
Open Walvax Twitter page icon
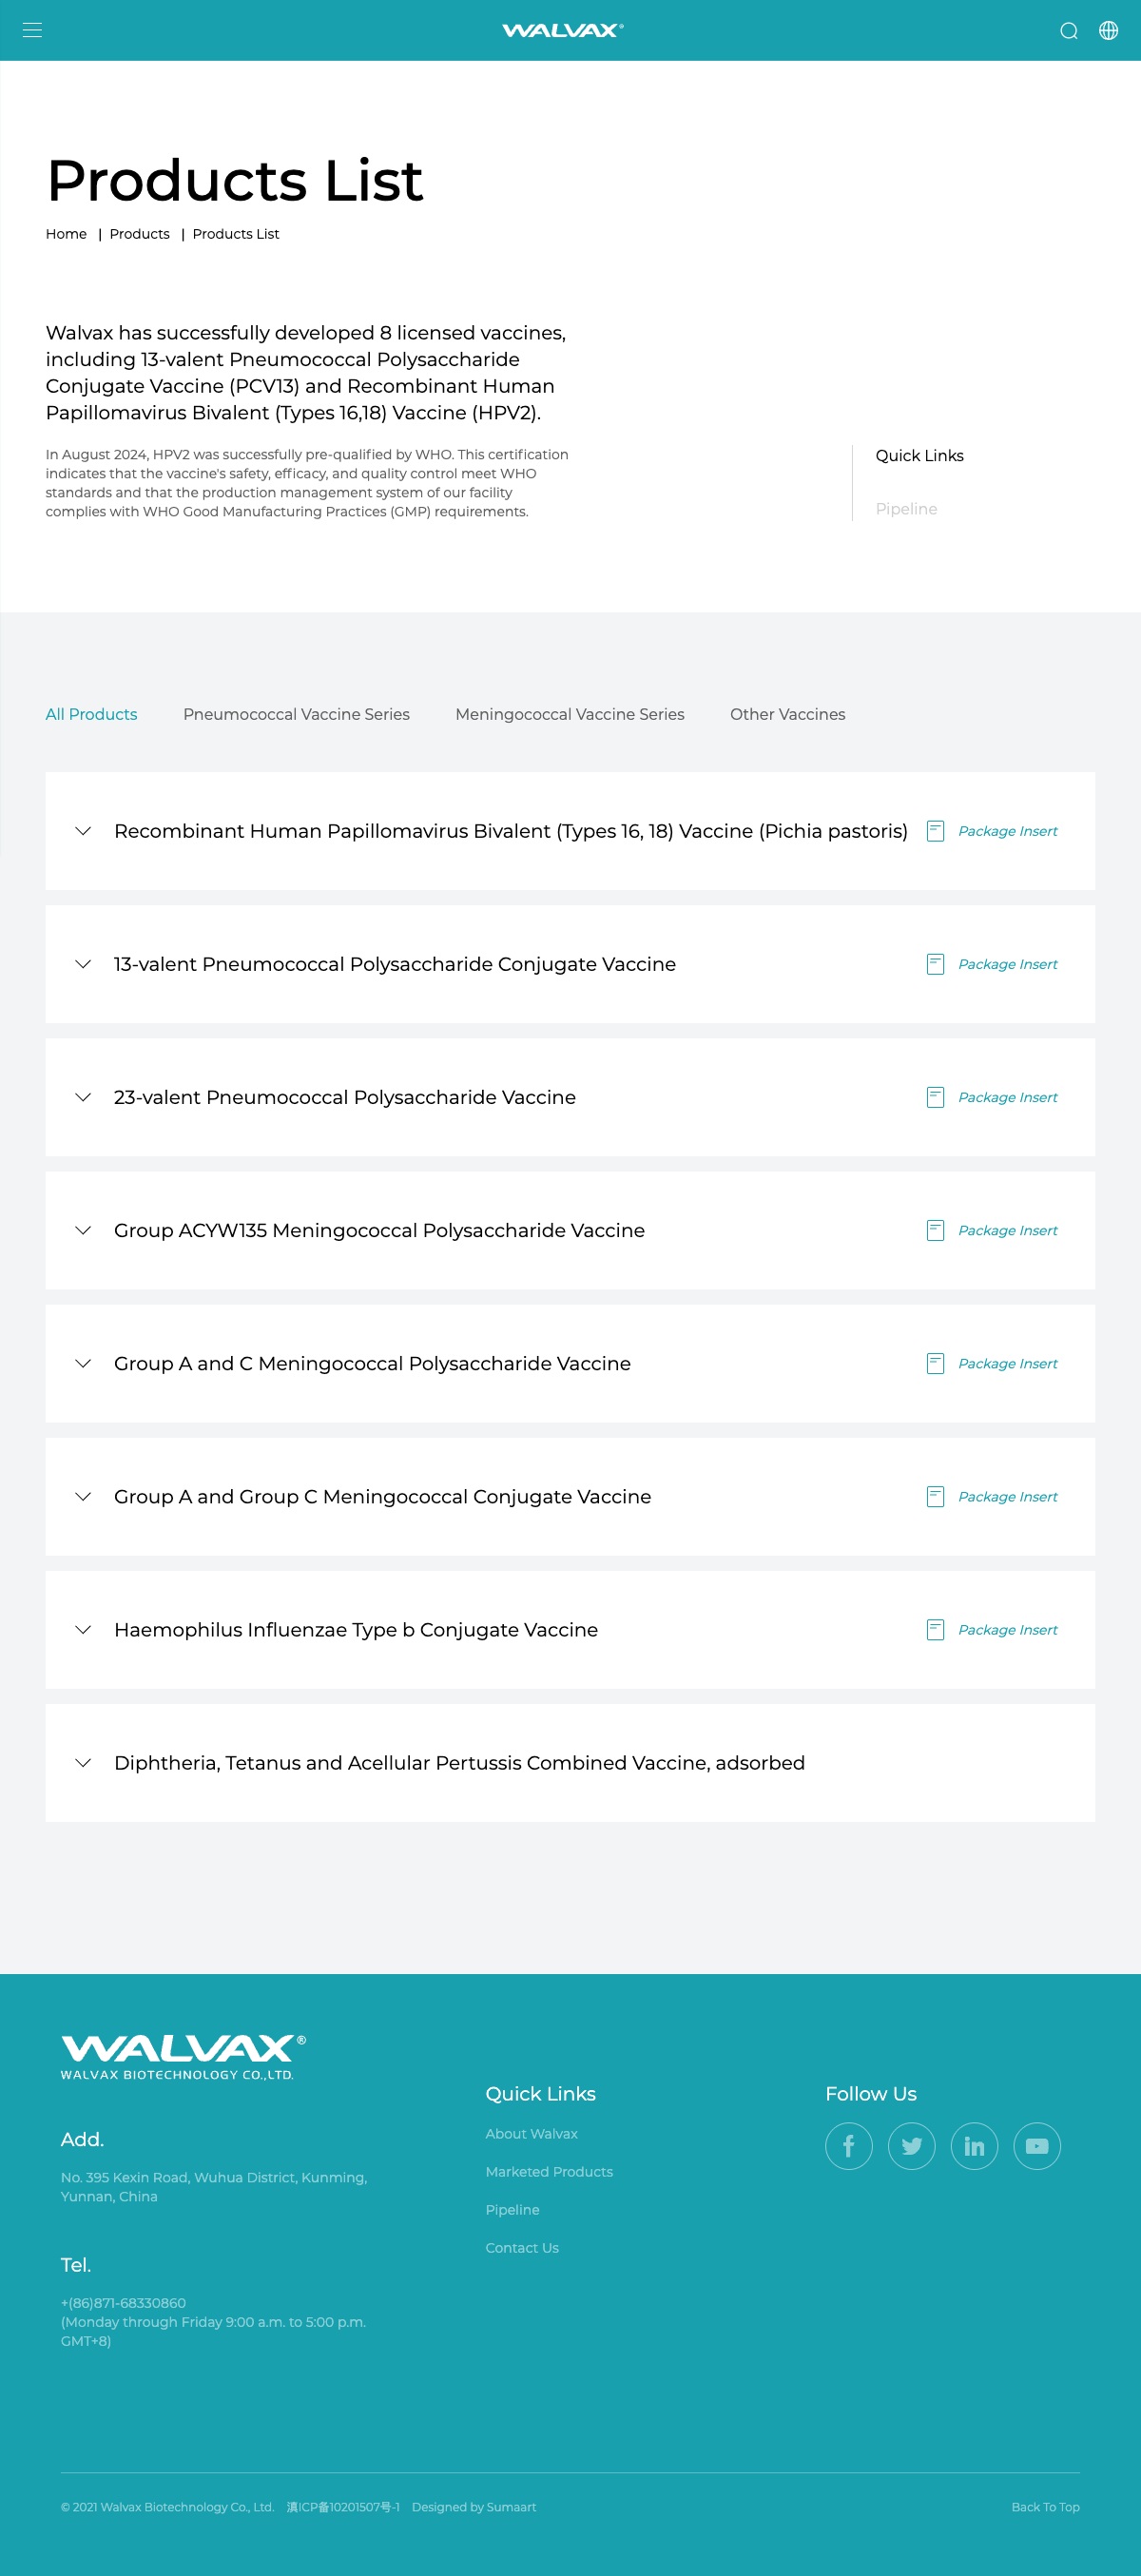911,2146
